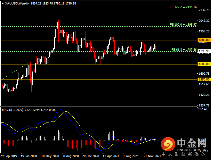Click the FE 127.2 = 2144.16 label
Screen dimensions: 211x160
click(183, 7)
